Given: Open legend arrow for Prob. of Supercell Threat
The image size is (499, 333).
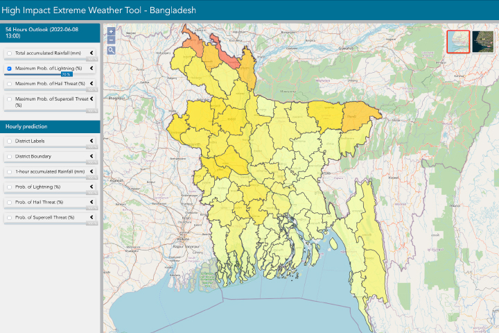Looking at the screenshot, I should [x=91, y=217].
